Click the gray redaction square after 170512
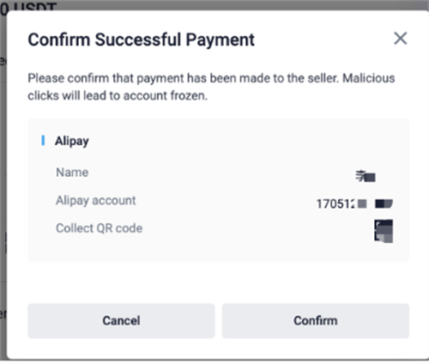This screenshot has width=429, height=364. tap(362, 203)
